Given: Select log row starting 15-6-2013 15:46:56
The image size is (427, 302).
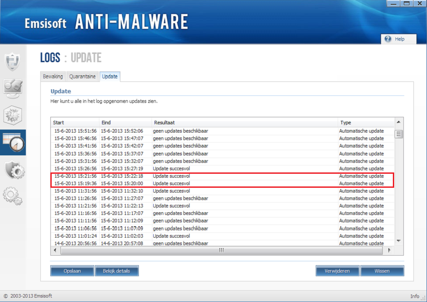Looking at the screenshot, I should [x=222, y=138].
